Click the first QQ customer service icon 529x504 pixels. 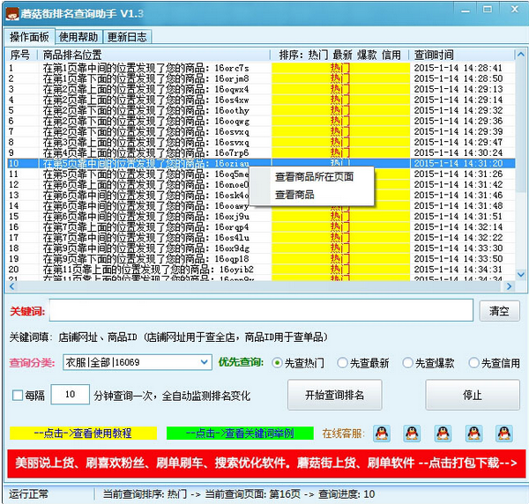pyautogui.click(x=381, y=434)
